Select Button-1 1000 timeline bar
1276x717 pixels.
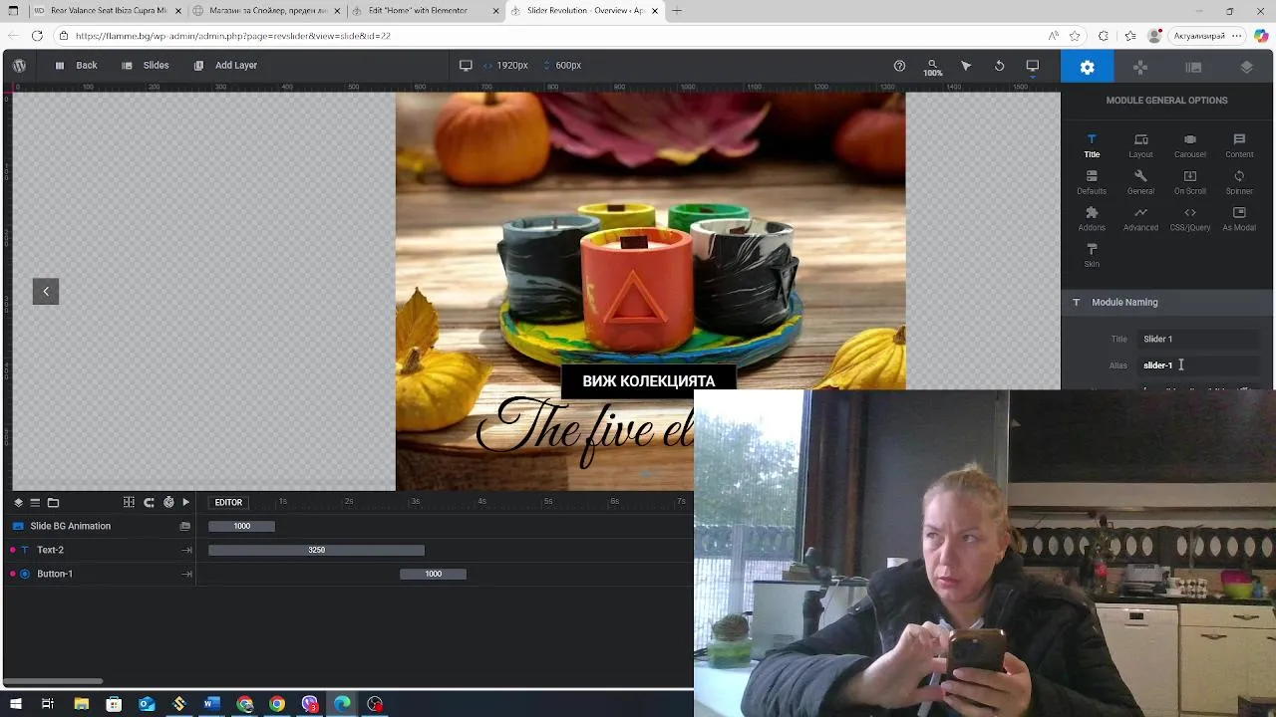tap(433, 574)
